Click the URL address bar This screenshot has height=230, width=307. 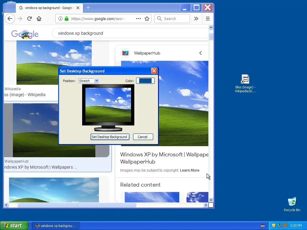[x=103, y=19]
